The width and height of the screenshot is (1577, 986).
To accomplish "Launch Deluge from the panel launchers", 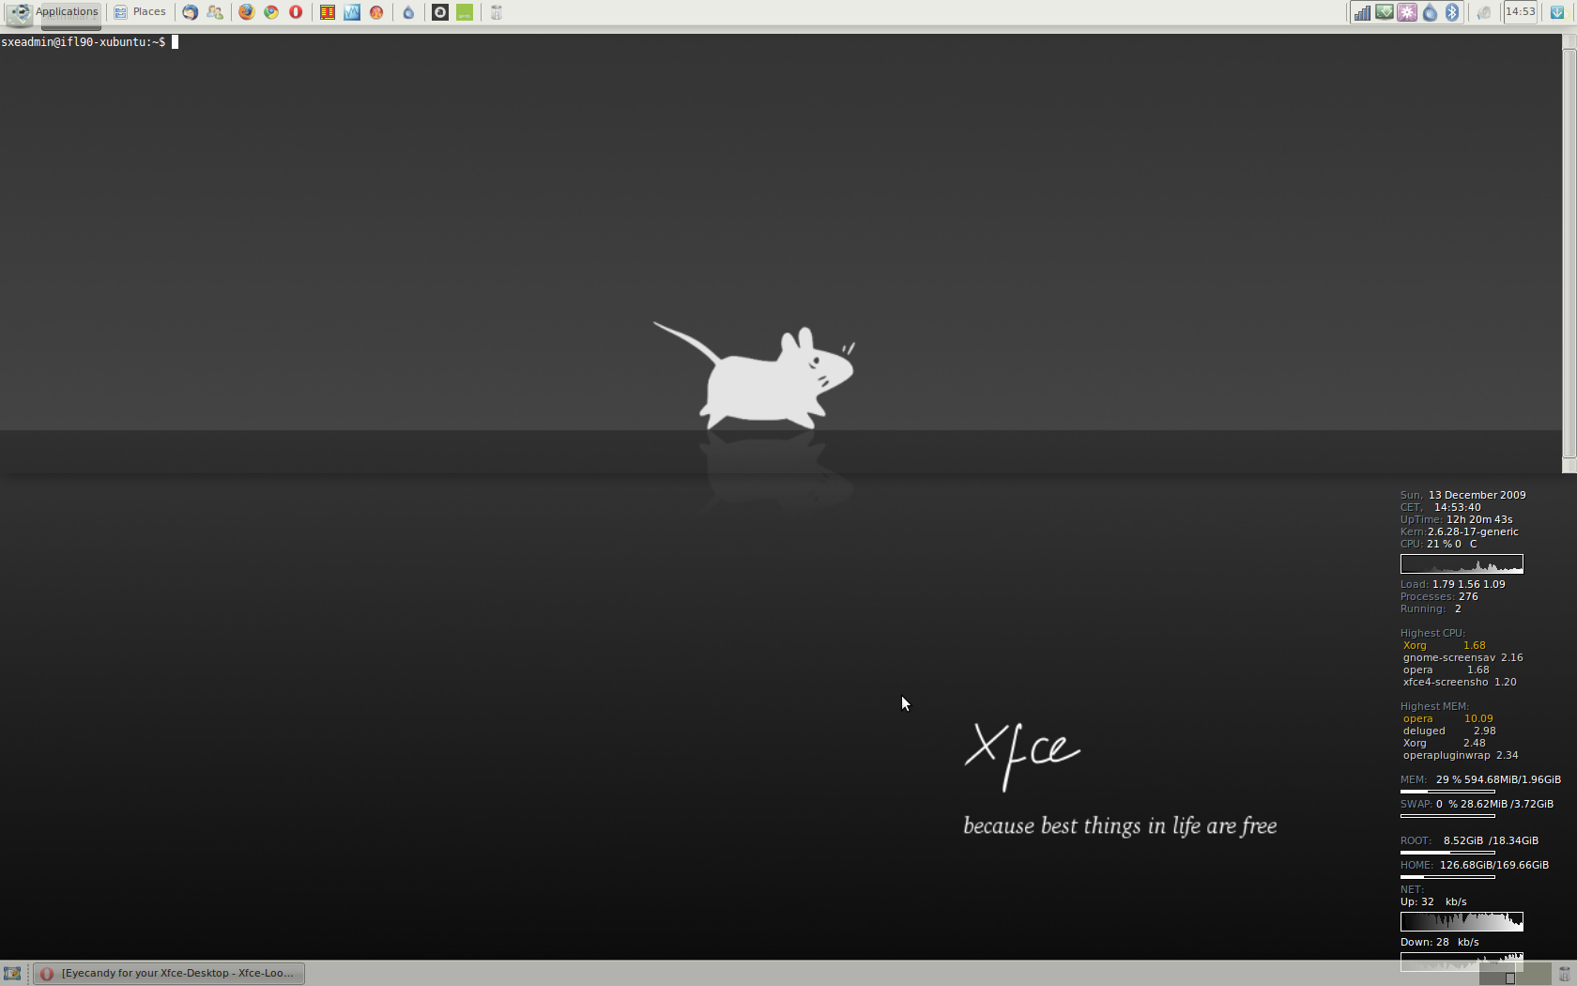I will coord(408,12).
